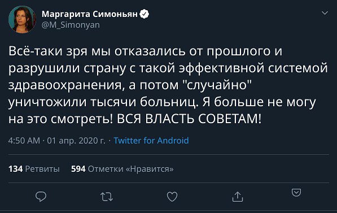
Task: Expand the tweet options chevron
Action: pyautogui.click(x=325, y=13)
